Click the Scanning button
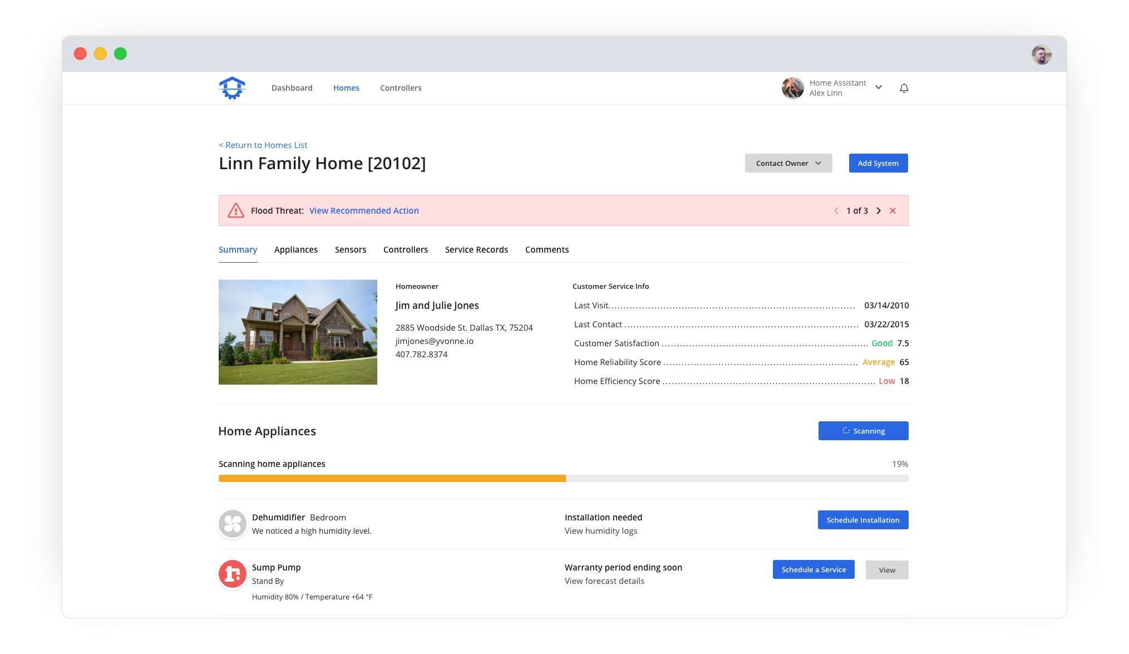This screenshot has width=1129, height=654. pyautogui.click(x=863, y=431)
